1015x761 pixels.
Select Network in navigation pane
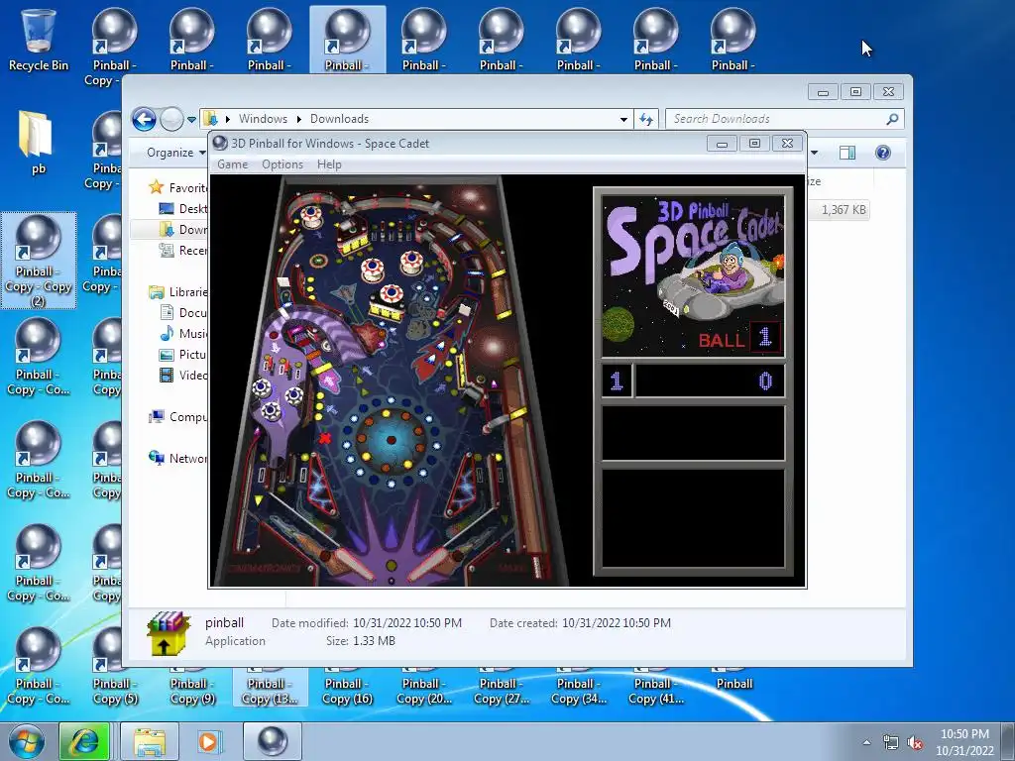(178, 458)
